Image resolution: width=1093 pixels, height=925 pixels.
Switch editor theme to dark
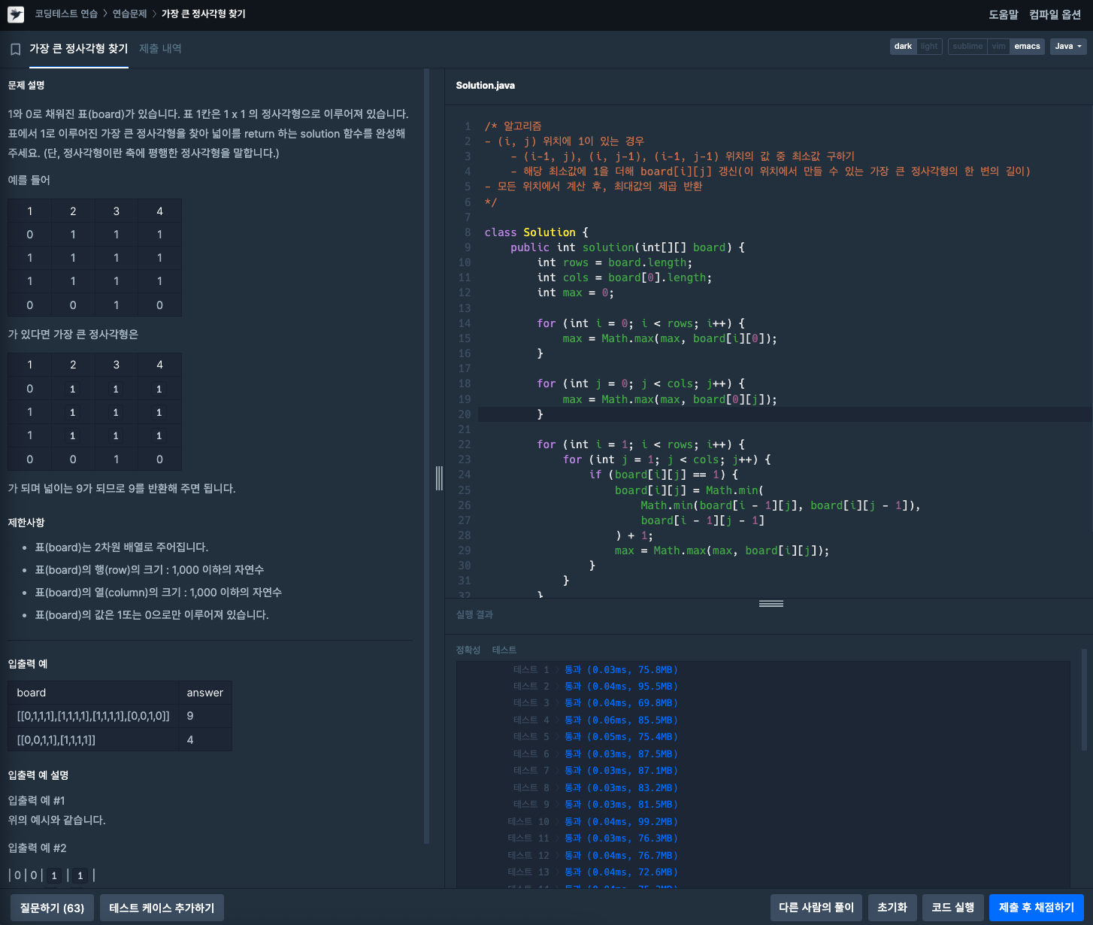(x=903, y=47)
